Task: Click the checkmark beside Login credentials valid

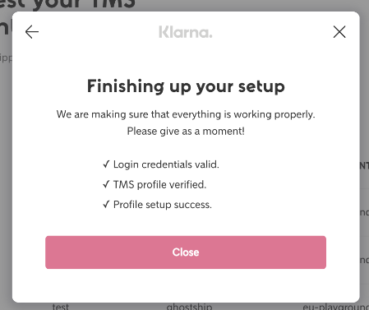Action: click(x=106, y=164)
